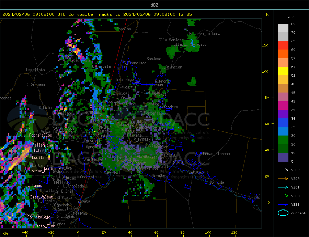Click the 'TUPUNGATO' place label
309x237 pixels.
(61, 183)
